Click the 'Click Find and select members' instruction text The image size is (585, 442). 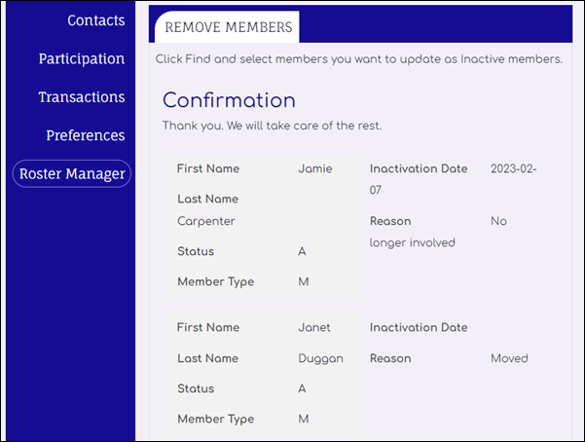click(x=359, y=59)
